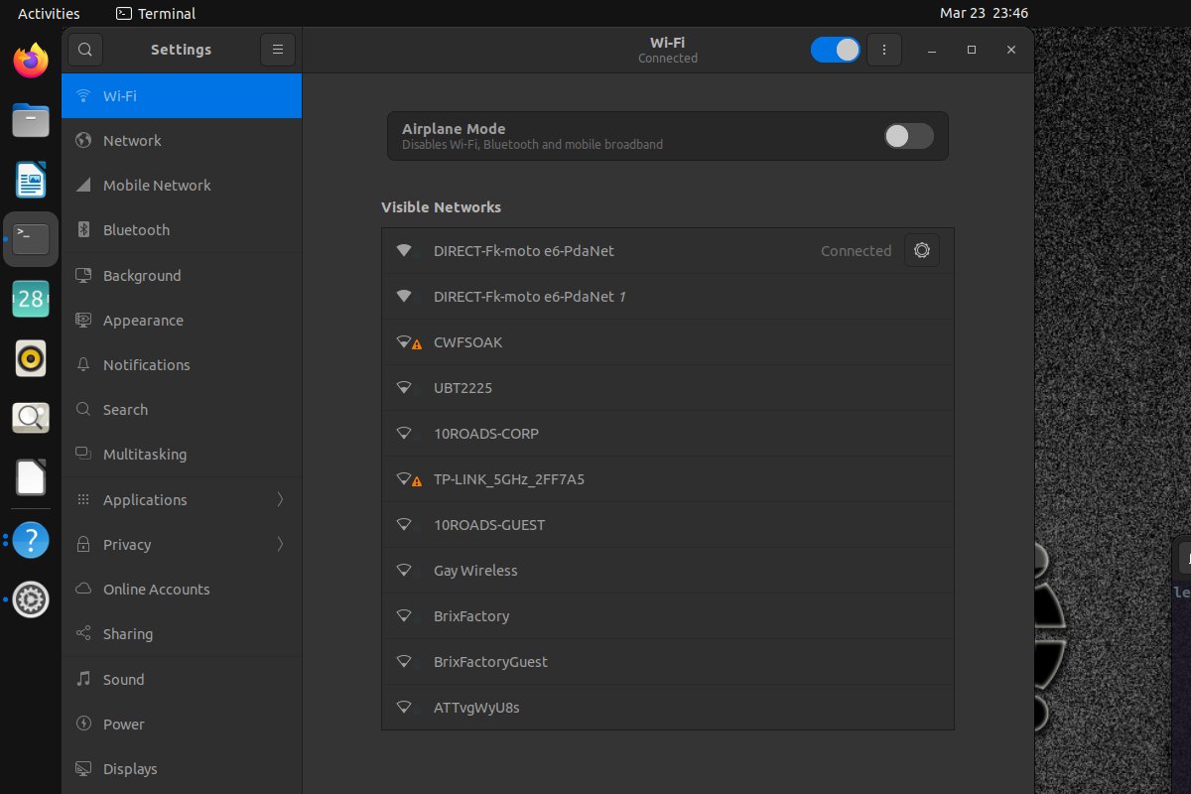The height and width of the screenshot is (794, 1191).
Task: Switch to Terminal in the dock
Action: coord(31,239)
